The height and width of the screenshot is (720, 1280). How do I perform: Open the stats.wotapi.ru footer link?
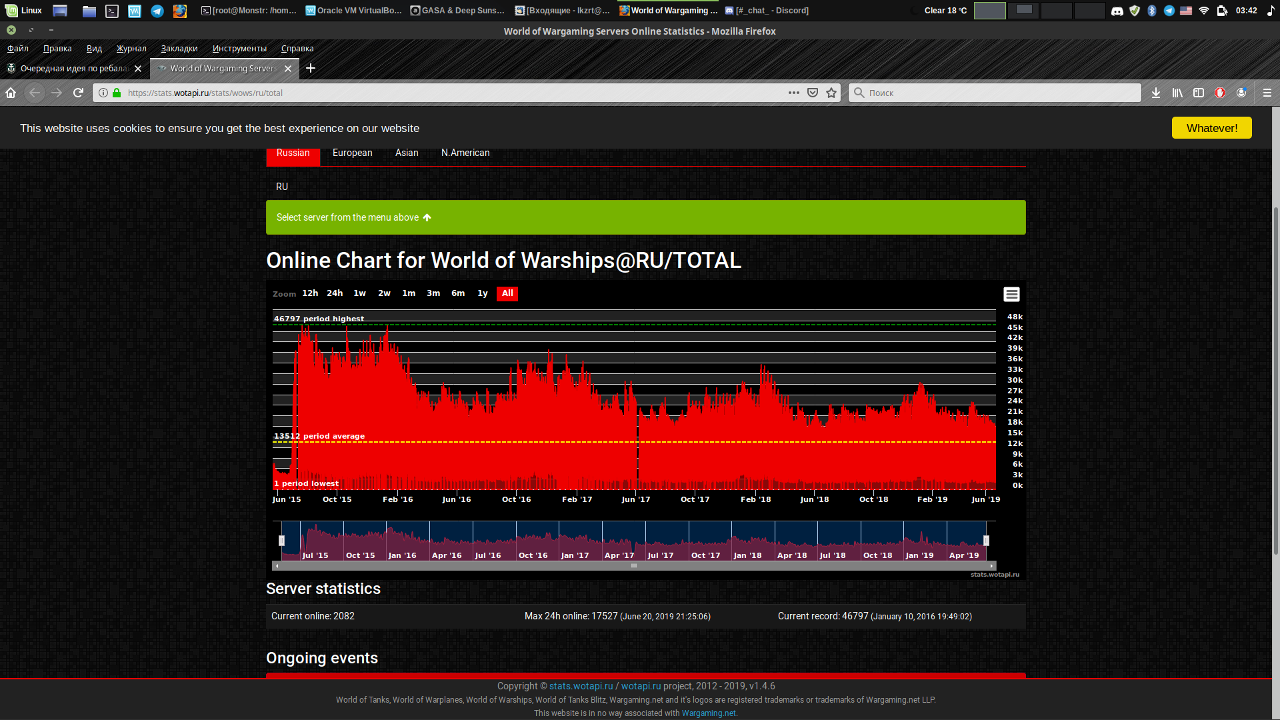tap(581, 686)
